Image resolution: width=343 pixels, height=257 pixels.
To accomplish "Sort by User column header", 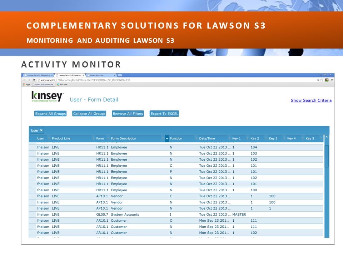I will (x=41, y=138).
